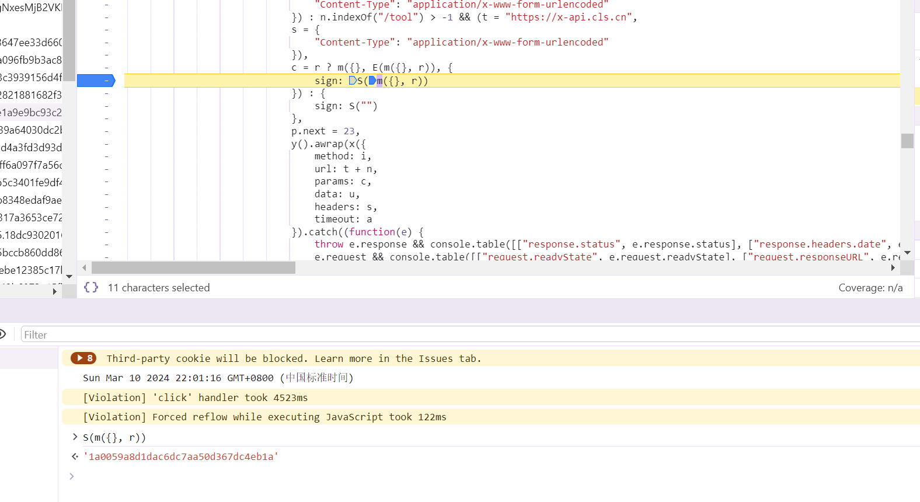Click the code editor horizontal scrollbar thumb
This screenshot has width=920, height=502.
click(193, 267)
